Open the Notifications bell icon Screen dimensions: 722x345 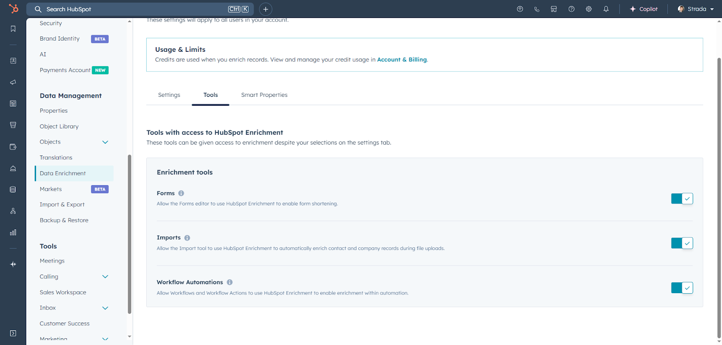(x=606, y=9)
